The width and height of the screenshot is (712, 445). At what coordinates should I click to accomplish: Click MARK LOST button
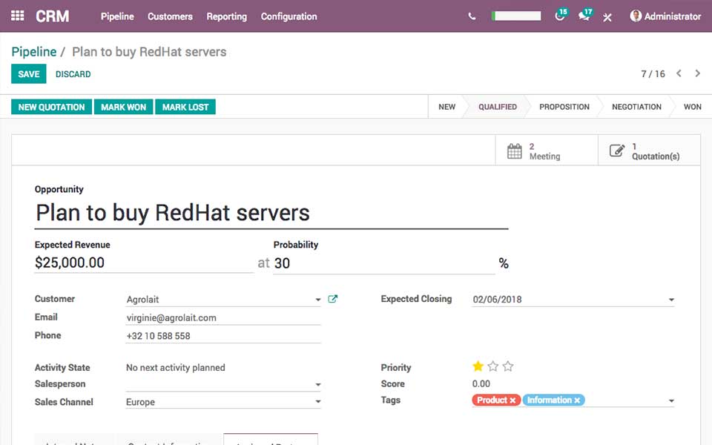(185, 107)
